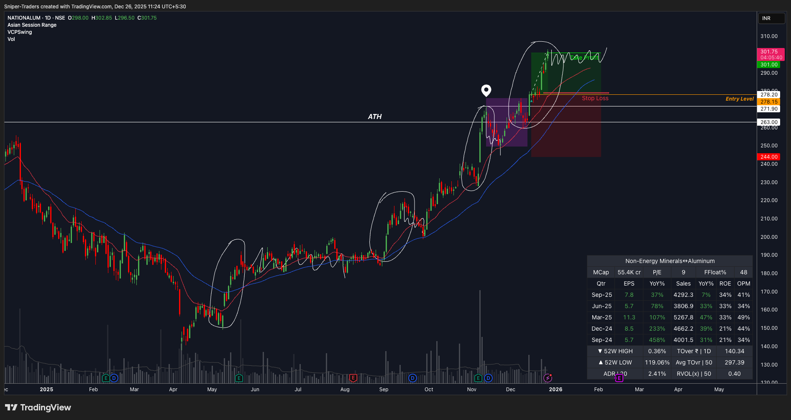Click the red 244.00 stop price label
The width and height of the screenshot is (791, 420).
coord(769,157)
